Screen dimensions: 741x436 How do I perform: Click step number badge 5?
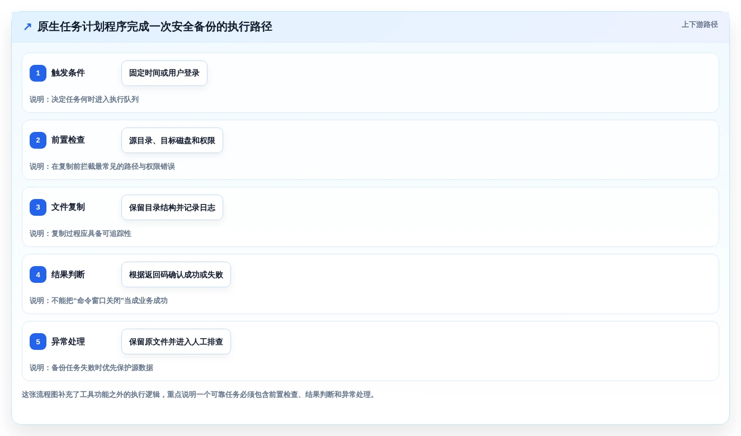pos(38,342)
